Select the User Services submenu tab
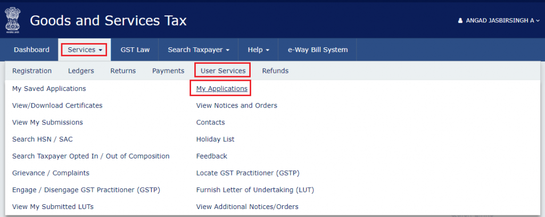The width and height of the screenshot is (545, 217). tap(223, 71)
